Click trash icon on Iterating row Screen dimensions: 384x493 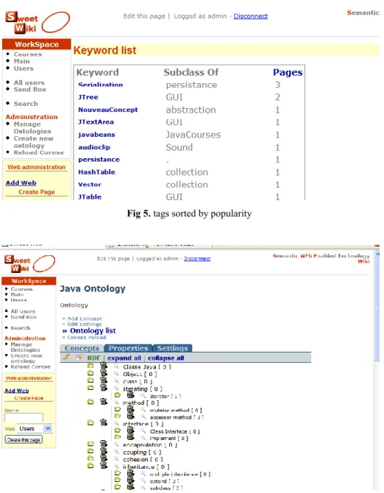[104, 387]
